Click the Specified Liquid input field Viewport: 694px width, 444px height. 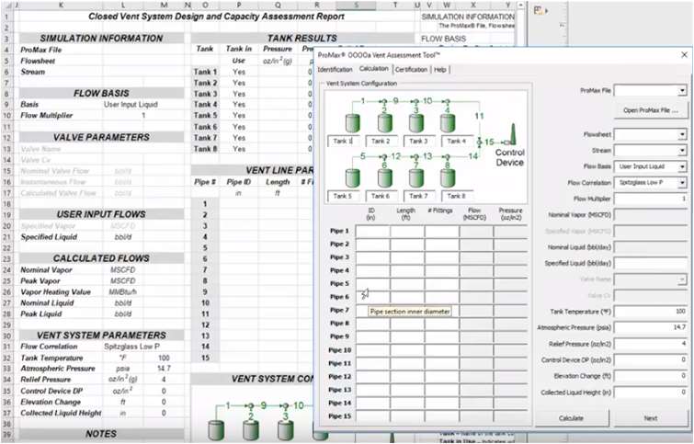[650, 264]
